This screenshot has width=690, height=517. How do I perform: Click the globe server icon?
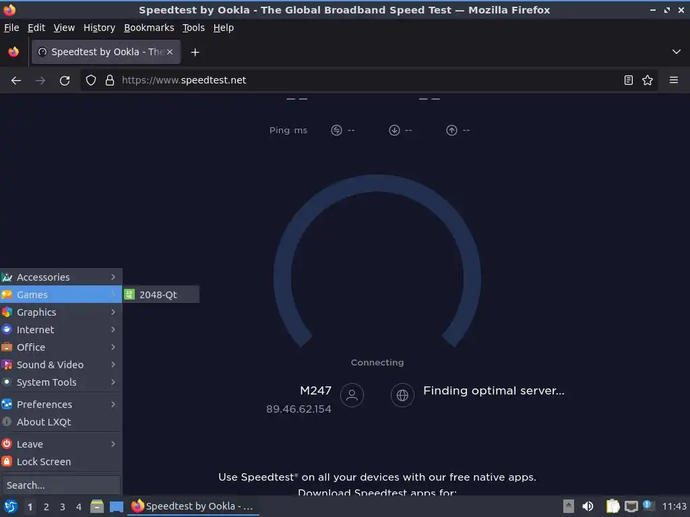tap(402, 395)
